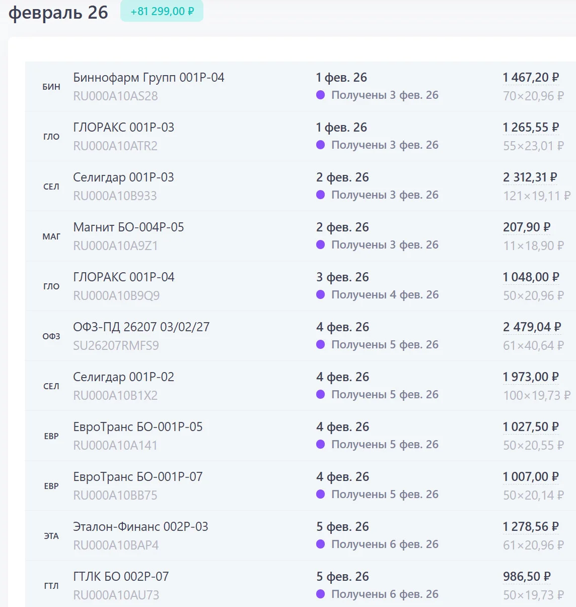This screenshot has height=607, width=576.
Task: Click the 55×23,01 ₽ coupon breakdown
Action: point(533,146)
